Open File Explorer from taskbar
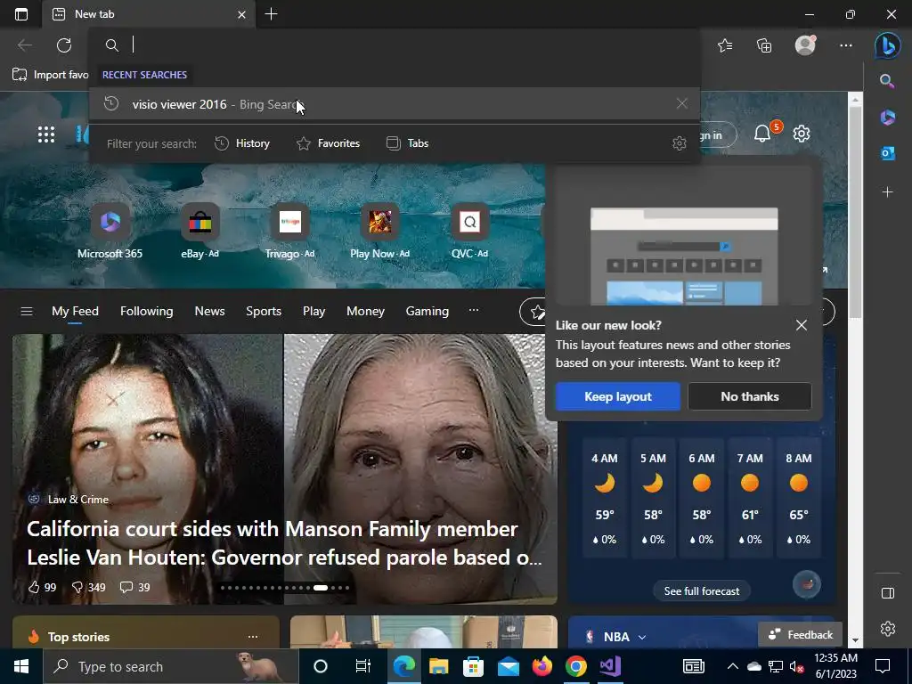Image resolution: width=912 pixels, height=684 pixels. click(x=438, y=666)
